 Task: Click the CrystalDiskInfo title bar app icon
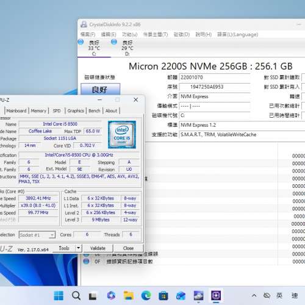[84, 24]
